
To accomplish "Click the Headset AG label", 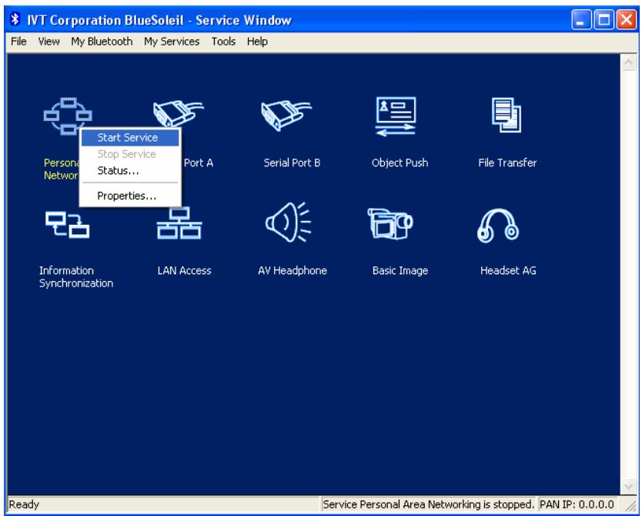I will (508, 270).
